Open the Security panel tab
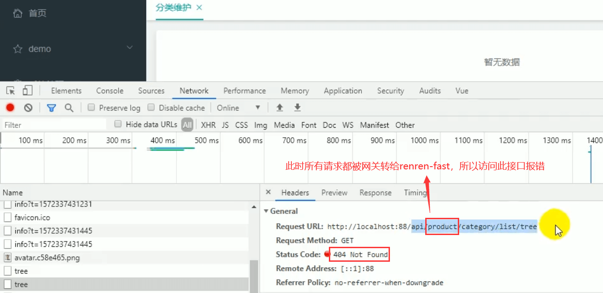The width and height of the screenshot is (603, 293). pos(390,91)
